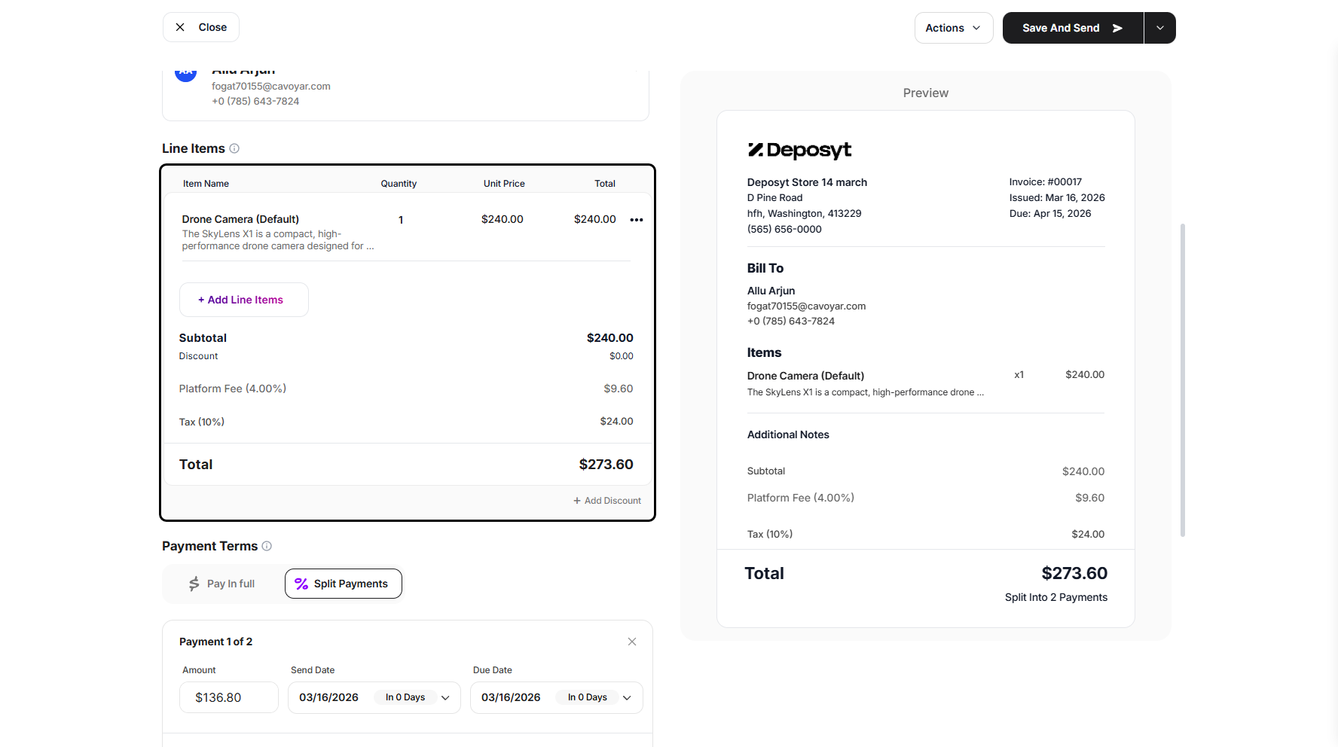This screenshot has width=1338, height=747.
Task: Click the Drone Camera (Default) item name
Action: (x=240, y=219)
